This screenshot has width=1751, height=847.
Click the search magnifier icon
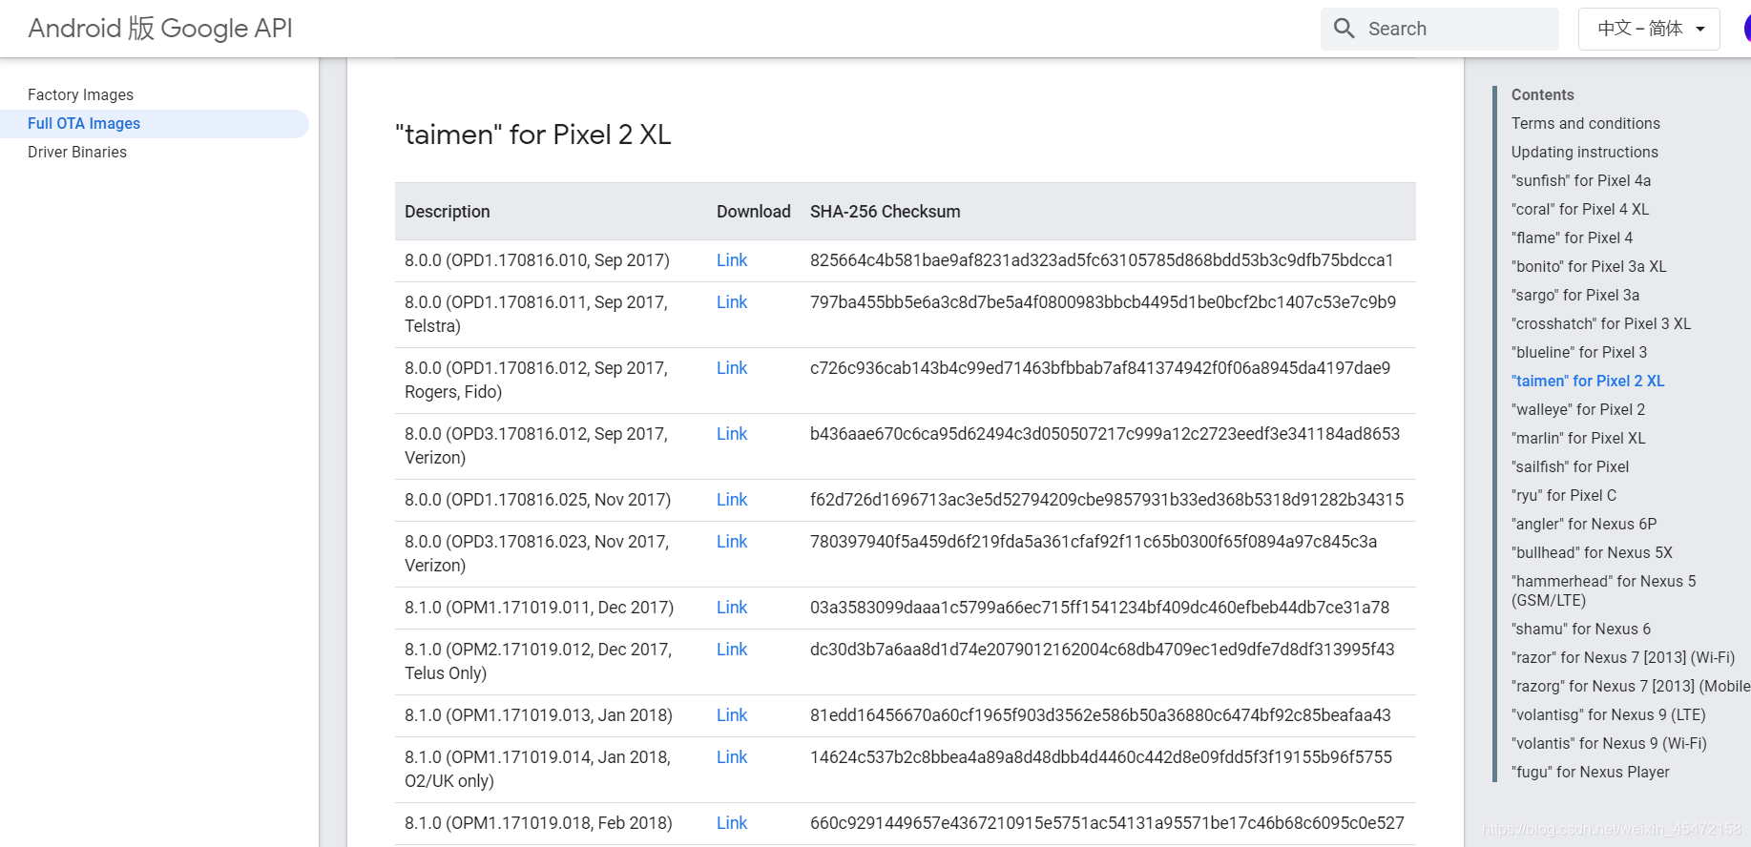[1344, 29]
